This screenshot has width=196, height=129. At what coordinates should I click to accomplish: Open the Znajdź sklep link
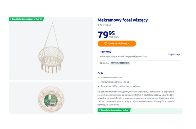[x=173, y=54]
